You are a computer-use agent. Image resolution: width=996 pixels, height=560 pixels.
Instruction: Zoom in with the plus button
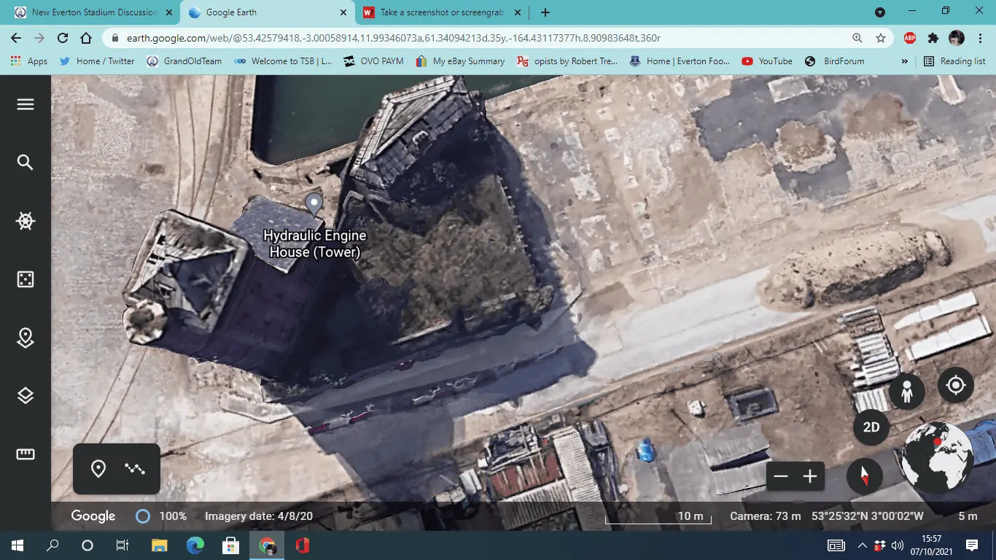[x=810, y=477]
